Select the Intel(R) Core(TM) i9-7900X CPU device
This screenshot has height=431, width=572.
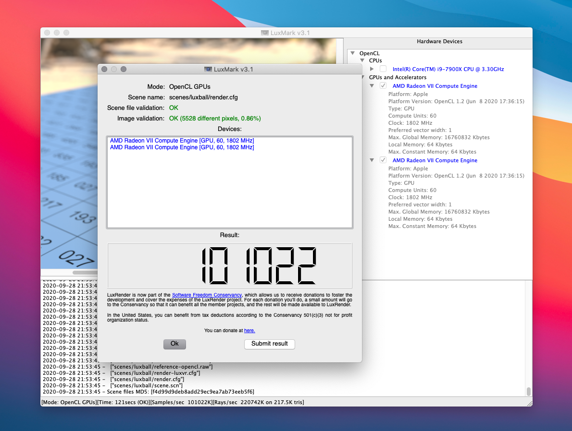(448, 69)
